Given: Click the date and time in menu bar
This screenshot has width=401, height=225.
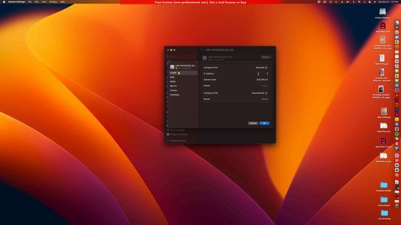Looking at the screenshot, I should click(388, 2).
